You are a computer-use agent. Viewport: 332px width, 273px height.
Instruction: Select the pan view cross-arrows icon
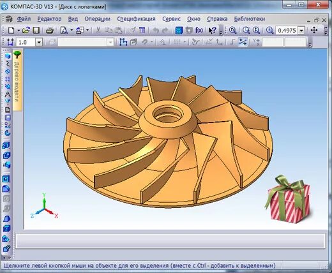tap(314, 30)
